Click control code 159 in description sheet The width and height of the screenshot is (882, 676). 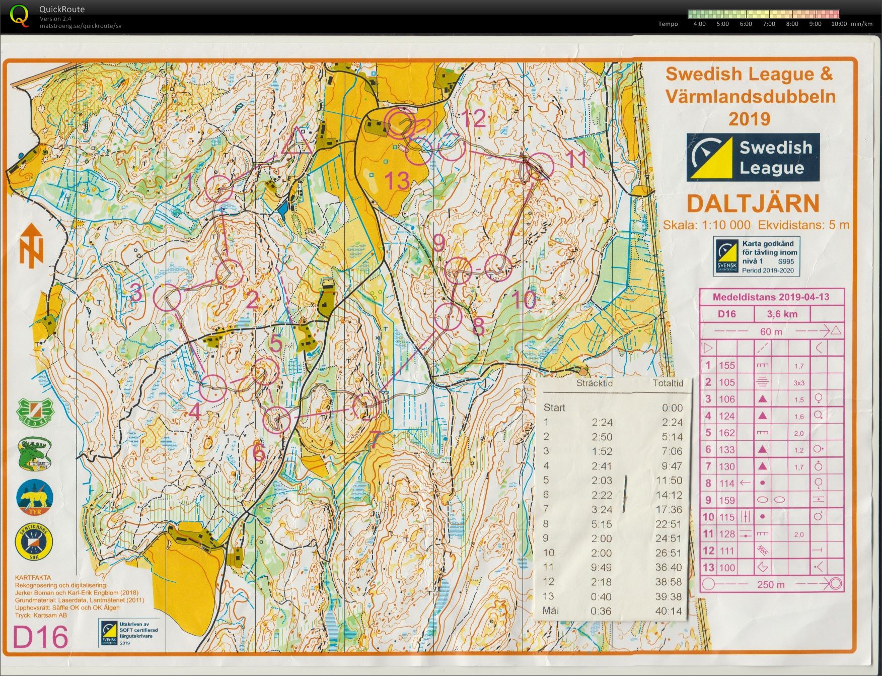(x=726, y=500)
